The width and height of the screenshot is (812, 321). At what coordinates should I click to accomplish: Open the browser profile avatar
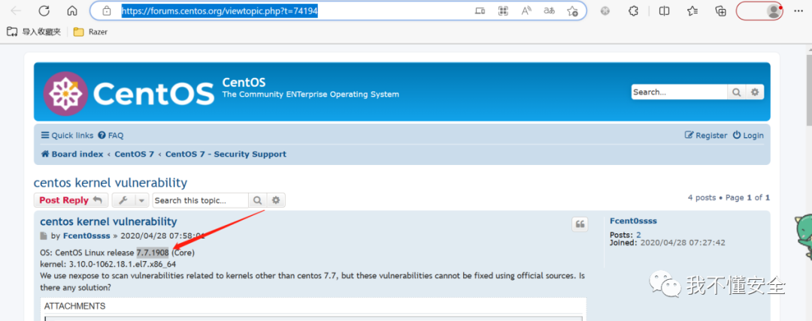(773, 10)
